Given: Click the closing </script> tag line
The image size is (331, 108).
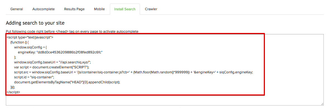Looking at the screenshot, I should [13, 92].
